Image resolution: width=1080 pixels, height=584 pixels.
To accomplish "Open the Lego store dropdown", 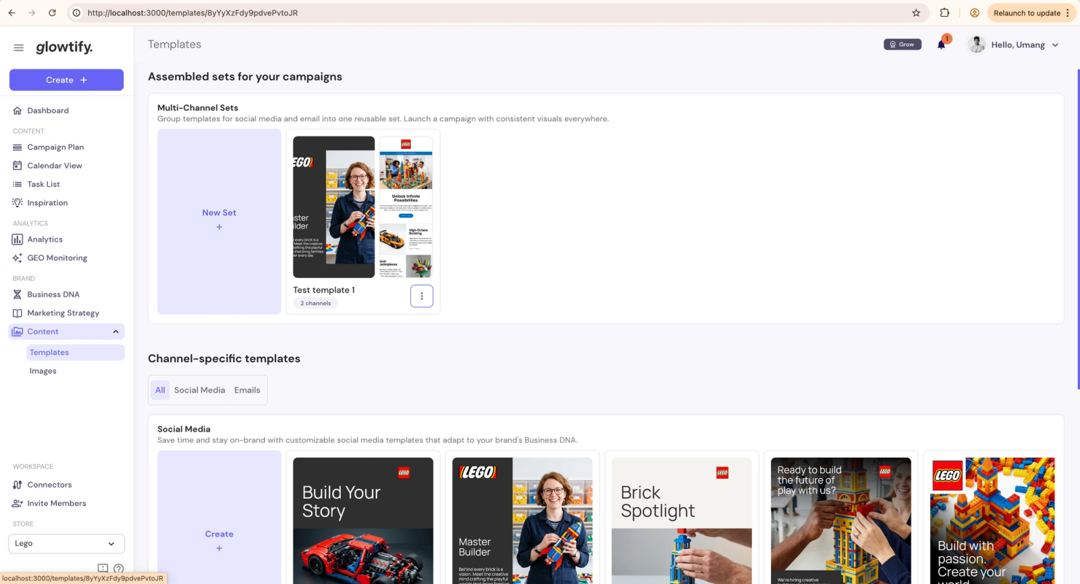I will point(66,544).
